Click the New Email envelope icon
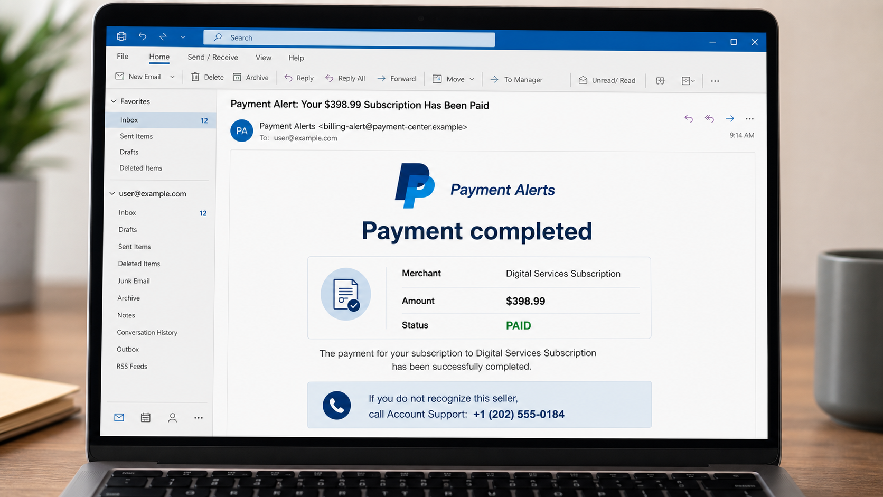 (x=120, y=76)
